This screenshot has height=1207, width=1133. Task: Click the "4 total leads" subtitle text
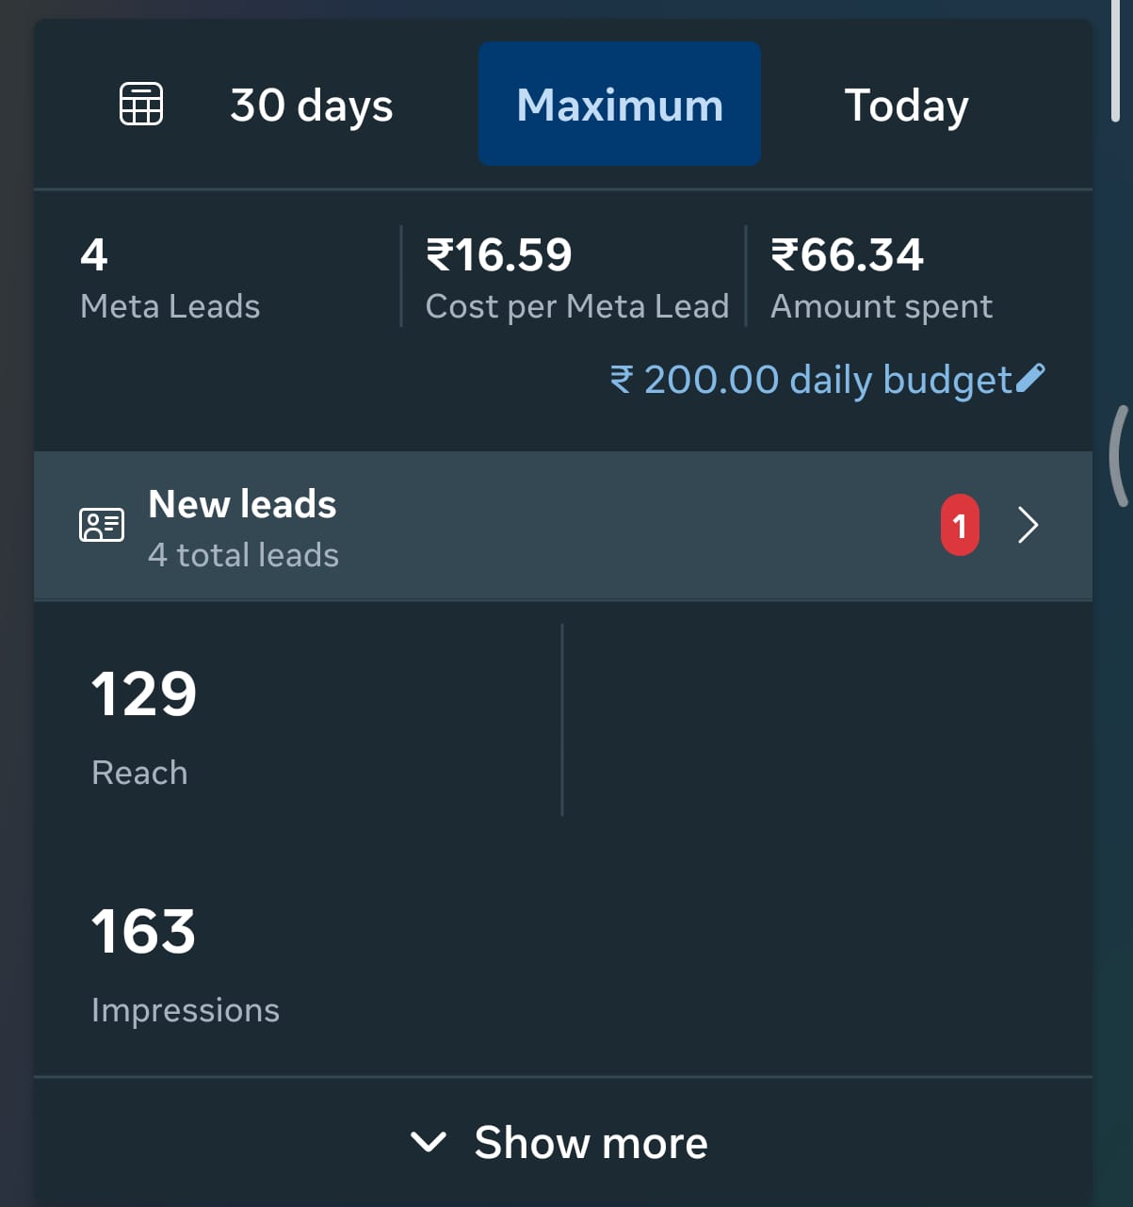pos(243,555)
